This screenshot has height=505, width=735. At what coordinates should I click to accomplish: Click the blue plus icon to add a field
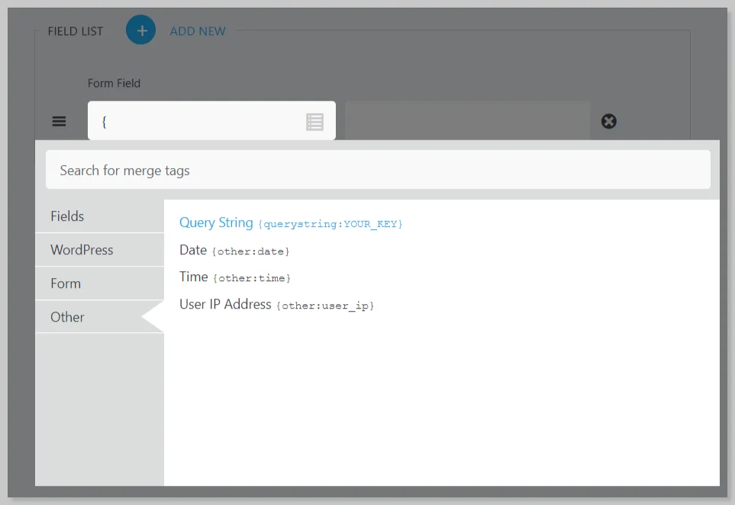pos(141,31)
